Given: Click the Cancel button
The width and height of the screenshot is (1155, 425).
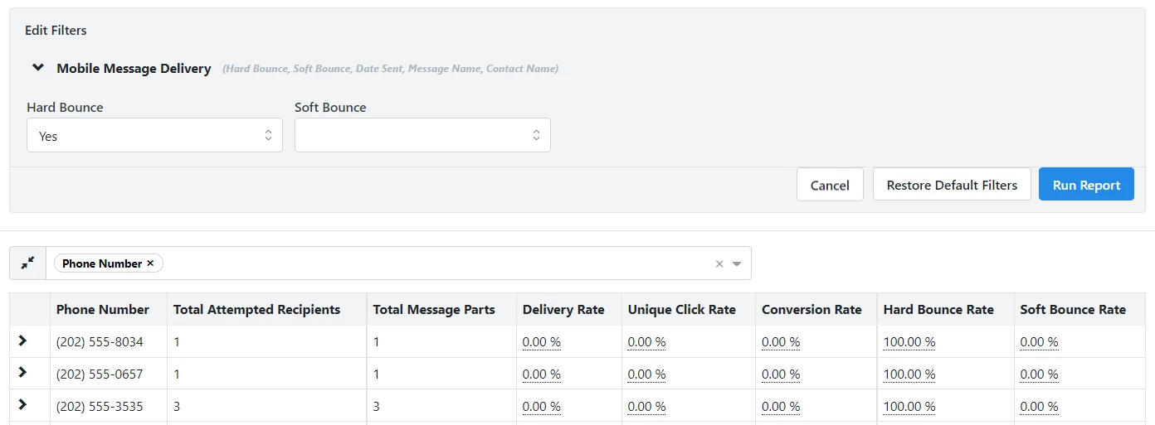Looking at the screenshot, I should point(830,185).
